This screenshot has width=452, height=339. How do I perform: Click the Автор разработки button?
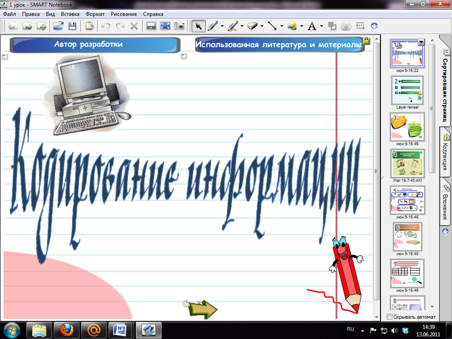[x=95, y=45]
